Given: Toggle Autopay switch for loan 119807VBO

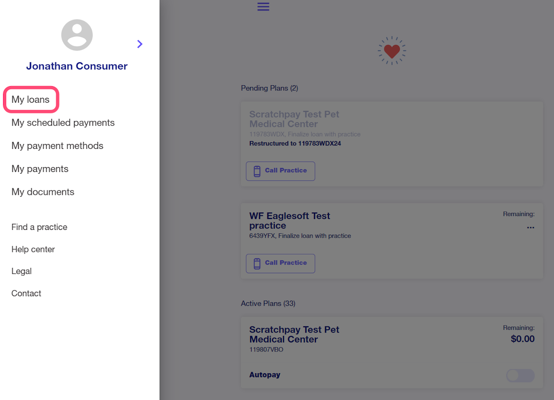Looking at the screenshot, I should coord(520,375).
